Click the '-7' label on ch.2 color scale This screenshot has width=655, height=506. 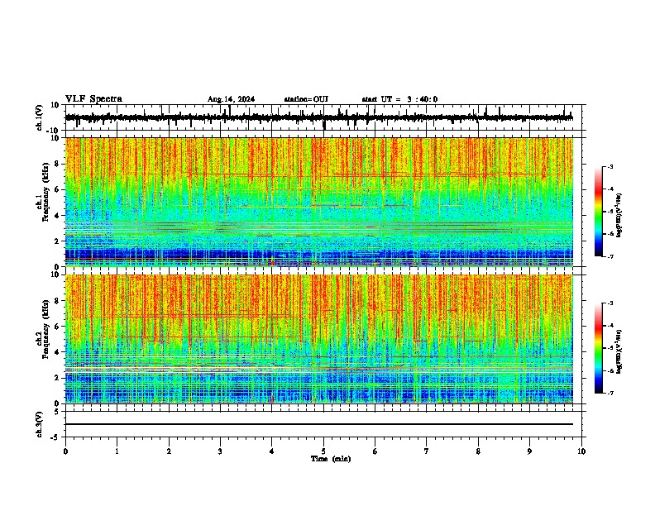point(610,394)
